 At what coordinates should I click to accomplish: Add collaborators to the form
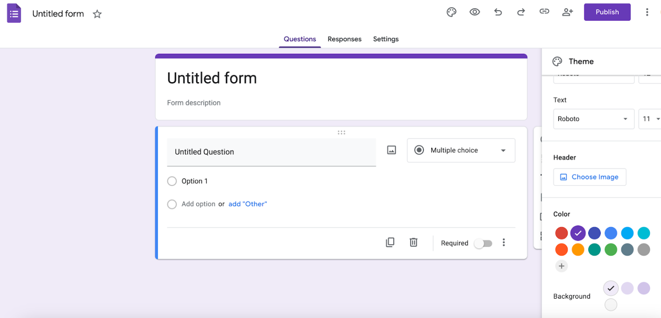[x=568, y=12]
